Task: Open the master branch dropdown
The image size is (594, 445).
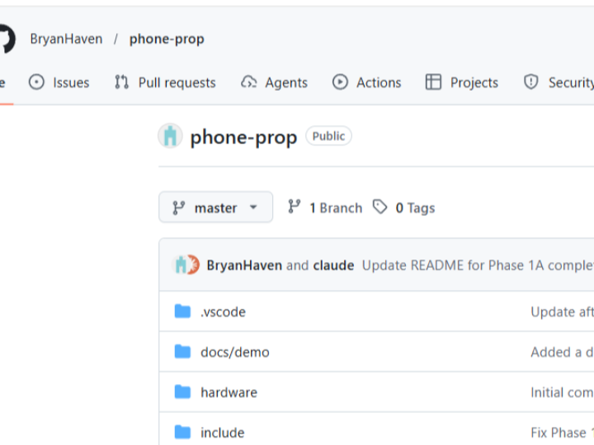Action: (215, 208)
